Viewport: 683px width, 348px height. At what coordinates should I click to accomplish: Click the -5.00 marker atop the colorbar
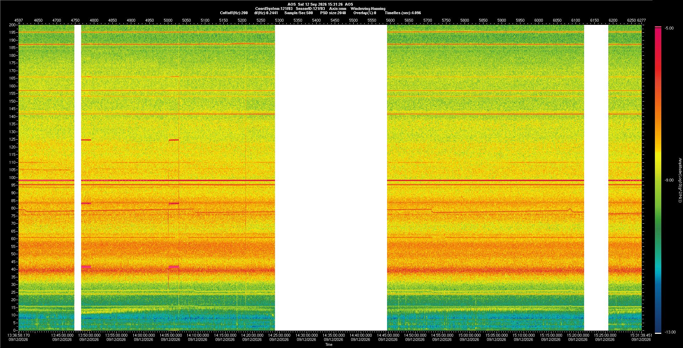tap(669, 28)
